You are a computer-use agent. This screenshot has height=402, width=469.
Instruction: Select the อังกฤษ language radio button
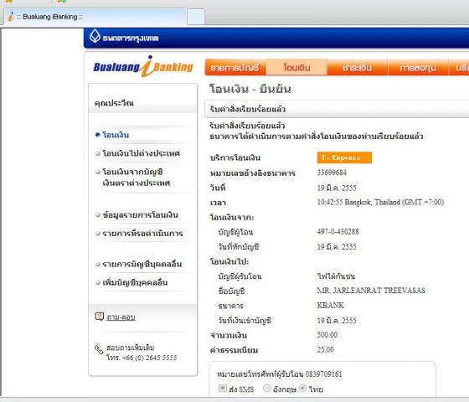click(266, 389)
